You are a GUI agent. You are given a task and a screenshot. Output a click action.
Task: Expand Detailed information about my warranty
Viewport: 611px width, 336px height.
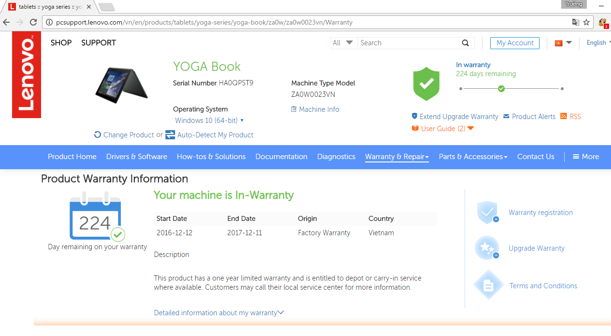tap(219, 313)
